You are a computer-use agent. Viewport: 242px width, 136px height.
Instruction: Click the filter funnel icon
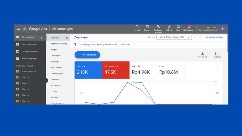click(x=75, y=45)
